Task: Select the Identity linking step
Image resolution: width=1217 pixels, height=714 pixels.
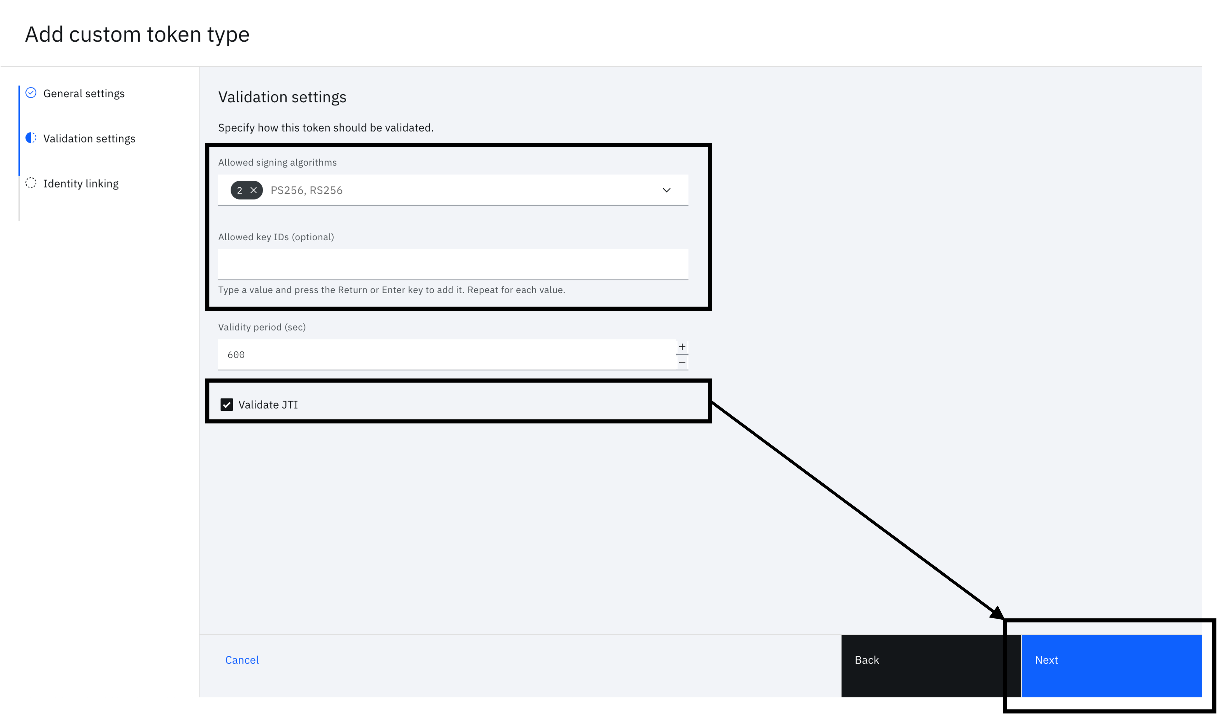Action: pos(81,183)
